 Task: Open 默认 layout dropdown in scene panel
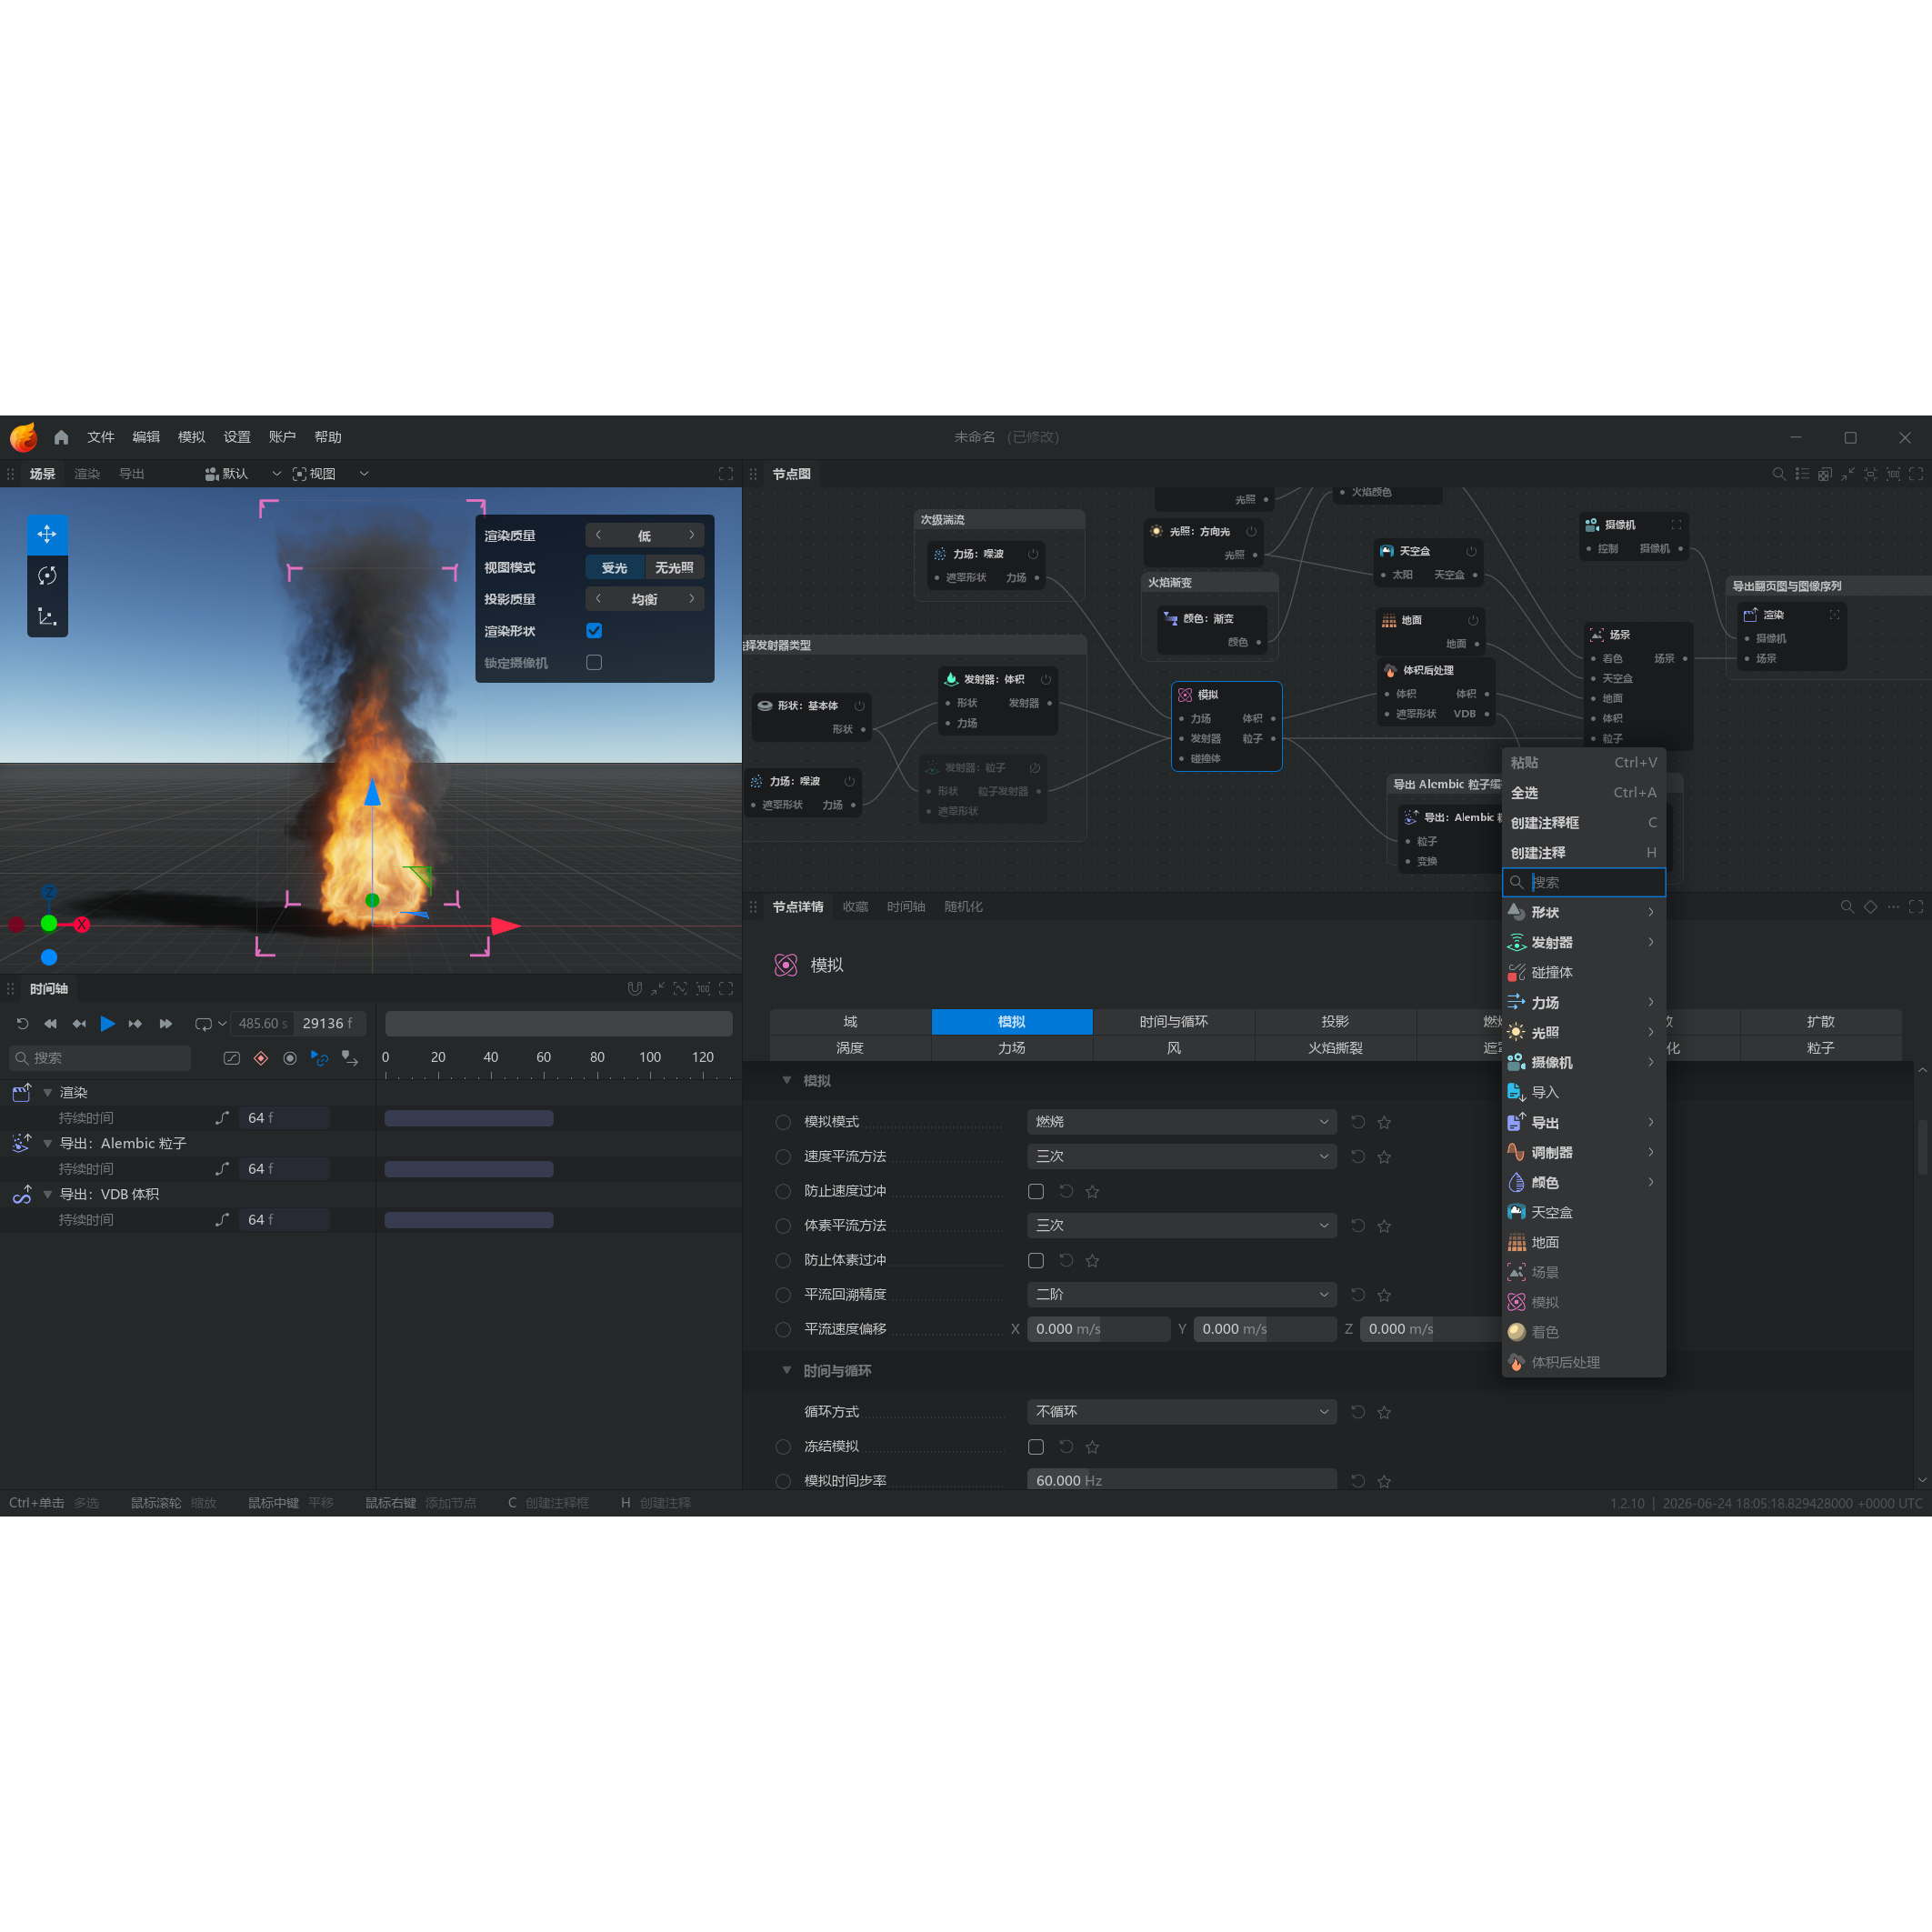(x=243, y=474)
